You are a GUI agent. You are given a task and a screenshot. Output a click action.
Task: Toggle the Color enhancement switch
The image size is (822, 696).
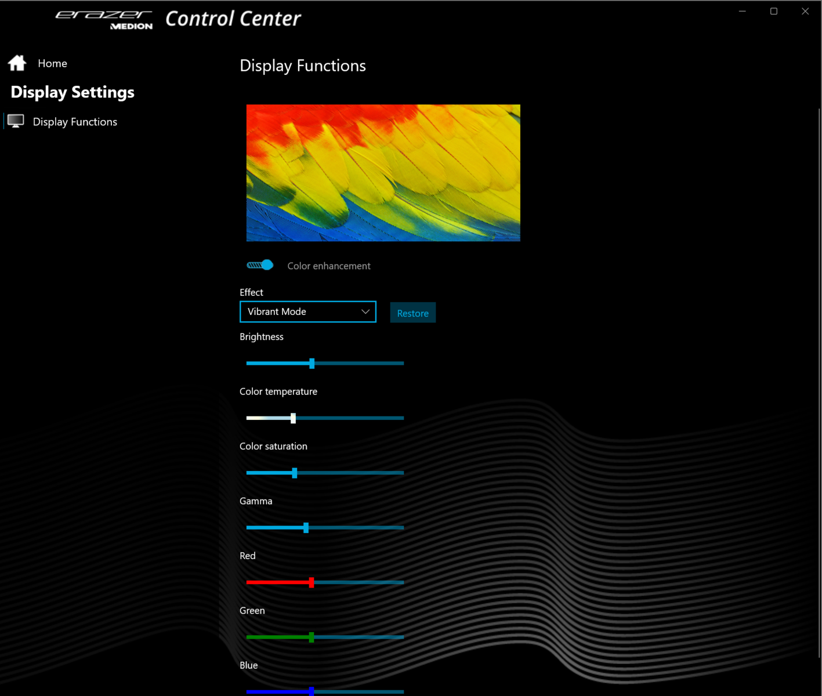pyautogui.click(x=260, y=265)
